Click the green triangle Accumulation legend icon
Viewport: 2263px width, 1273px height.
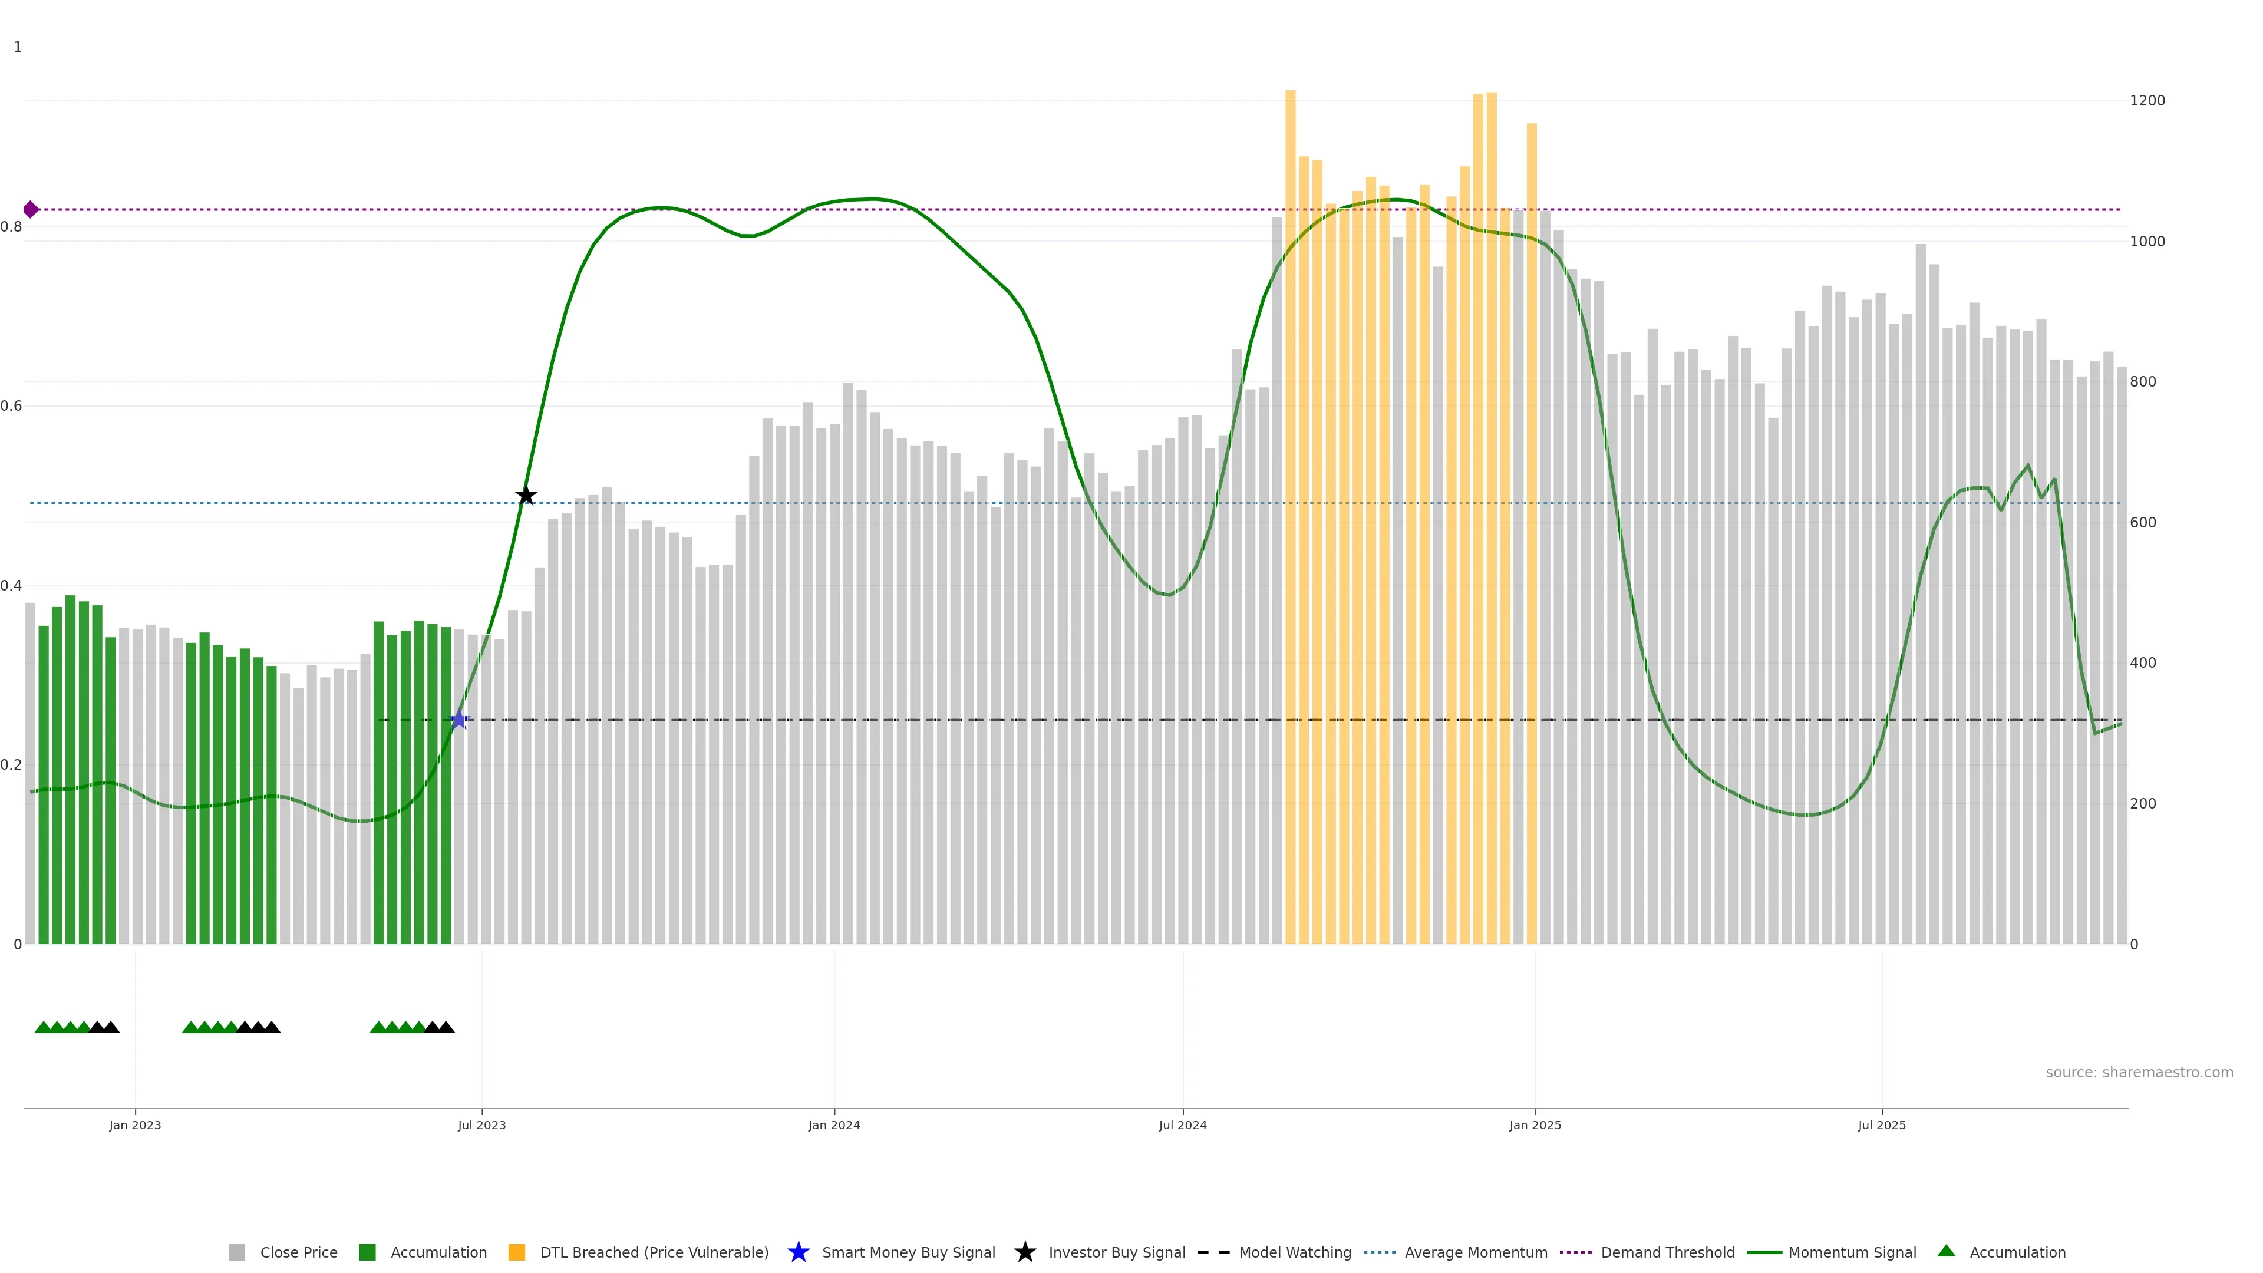[x=1946, y=1251]
